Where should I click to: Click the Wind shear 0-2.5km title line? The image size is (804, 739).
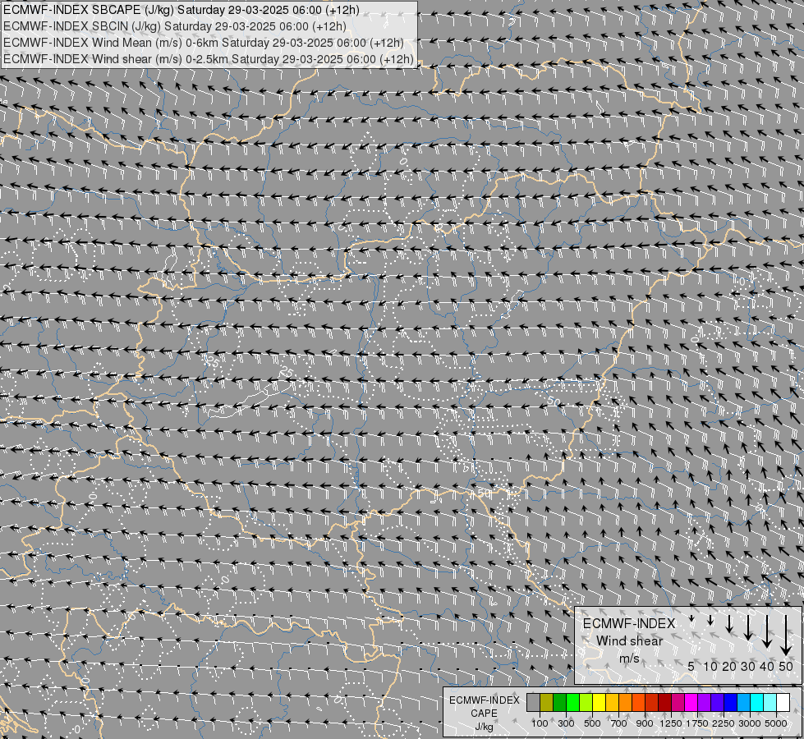(208, 59)
